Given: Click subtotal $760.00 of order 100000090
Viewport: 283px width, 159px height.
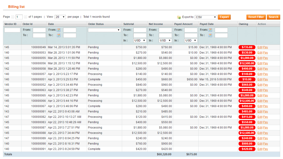Looking at the screenshot, I should click(x=141, y=143).
